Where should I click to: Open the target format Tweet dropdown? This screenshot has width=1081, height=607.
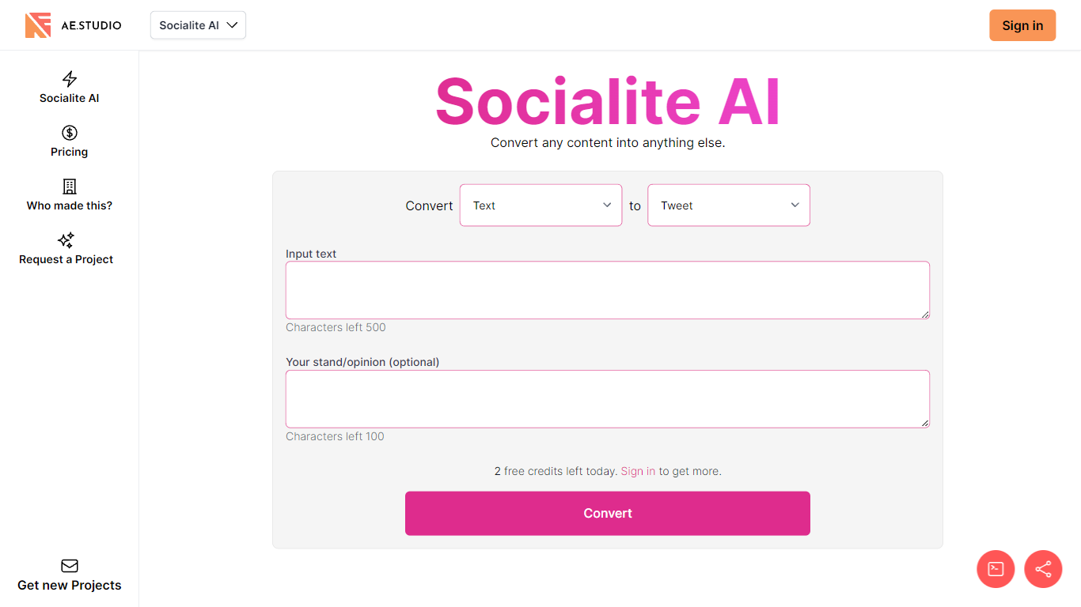[728, 205]
